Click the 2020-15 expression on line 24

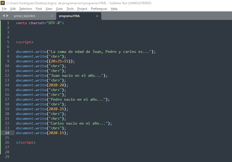[x=56, y=133]
